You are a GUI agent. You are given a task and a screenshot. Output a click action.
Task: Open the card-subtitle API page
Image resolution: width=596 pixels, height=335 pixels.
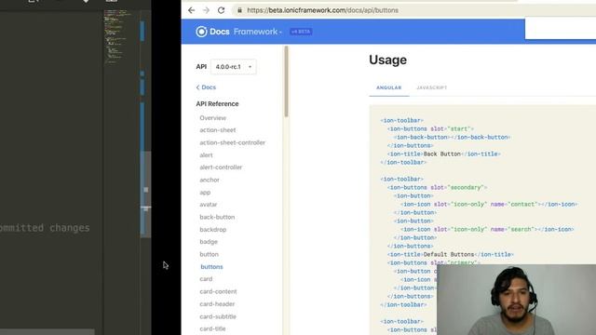(218, 316)
